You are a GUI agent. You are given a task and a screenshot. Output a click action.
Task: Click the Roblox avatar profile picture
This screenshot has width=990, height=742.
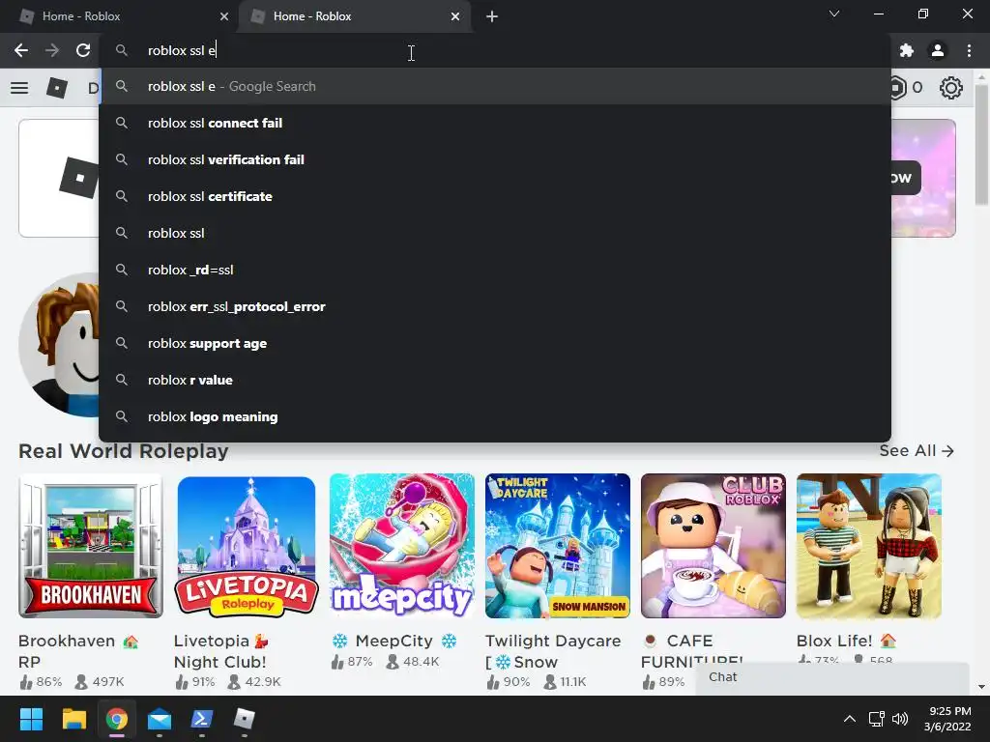tap(60, 345)
